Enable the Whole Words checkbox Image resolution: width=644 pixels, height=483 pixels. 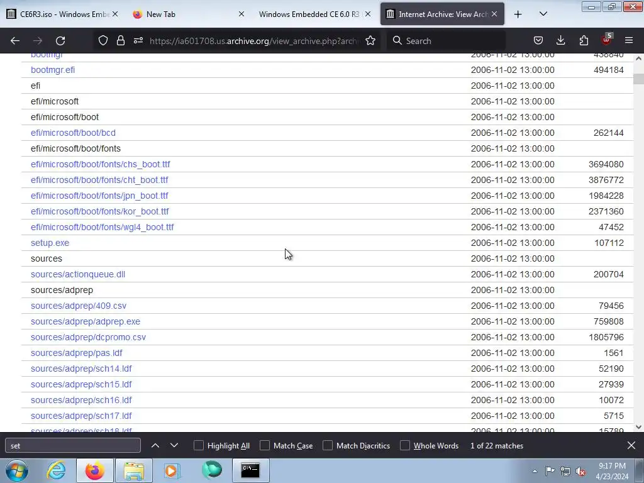pos(405,446)
